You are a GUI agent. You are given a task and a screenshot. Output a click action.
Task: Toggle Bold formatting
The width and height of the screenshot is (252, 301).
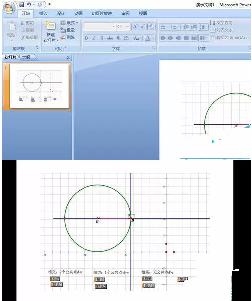(86, 38)
